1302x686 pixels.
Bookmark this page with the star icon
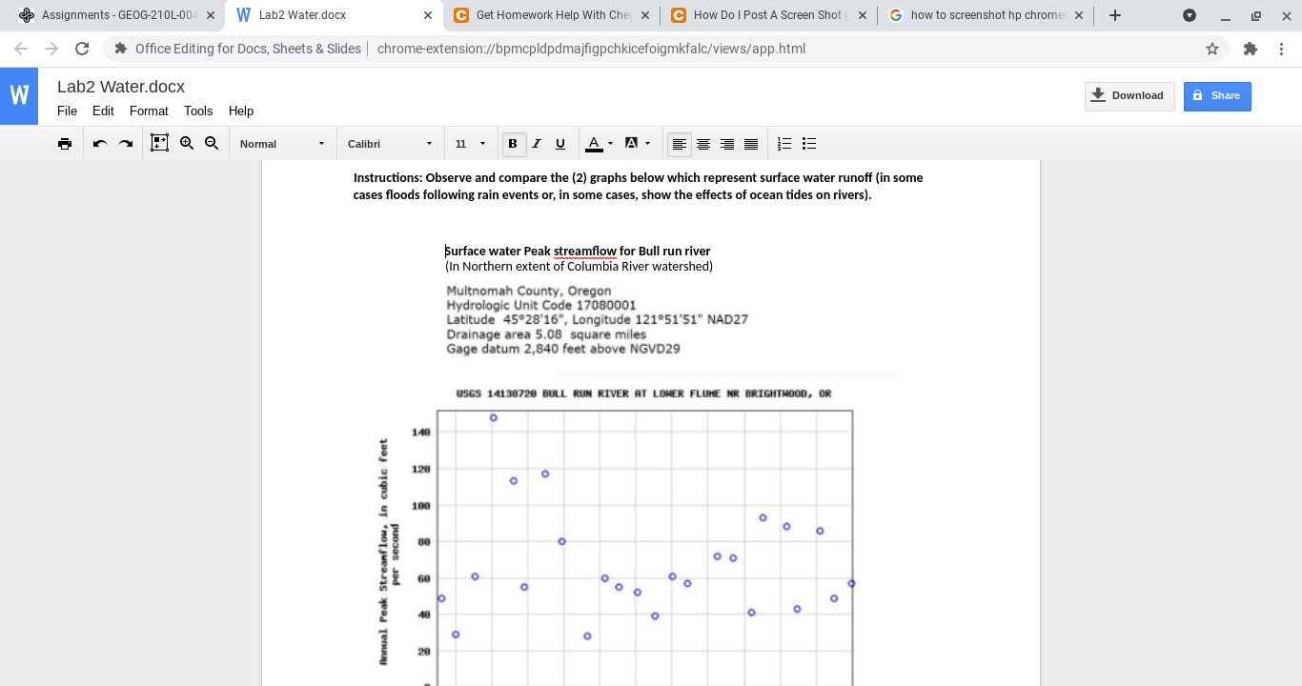click(1212, 49)
